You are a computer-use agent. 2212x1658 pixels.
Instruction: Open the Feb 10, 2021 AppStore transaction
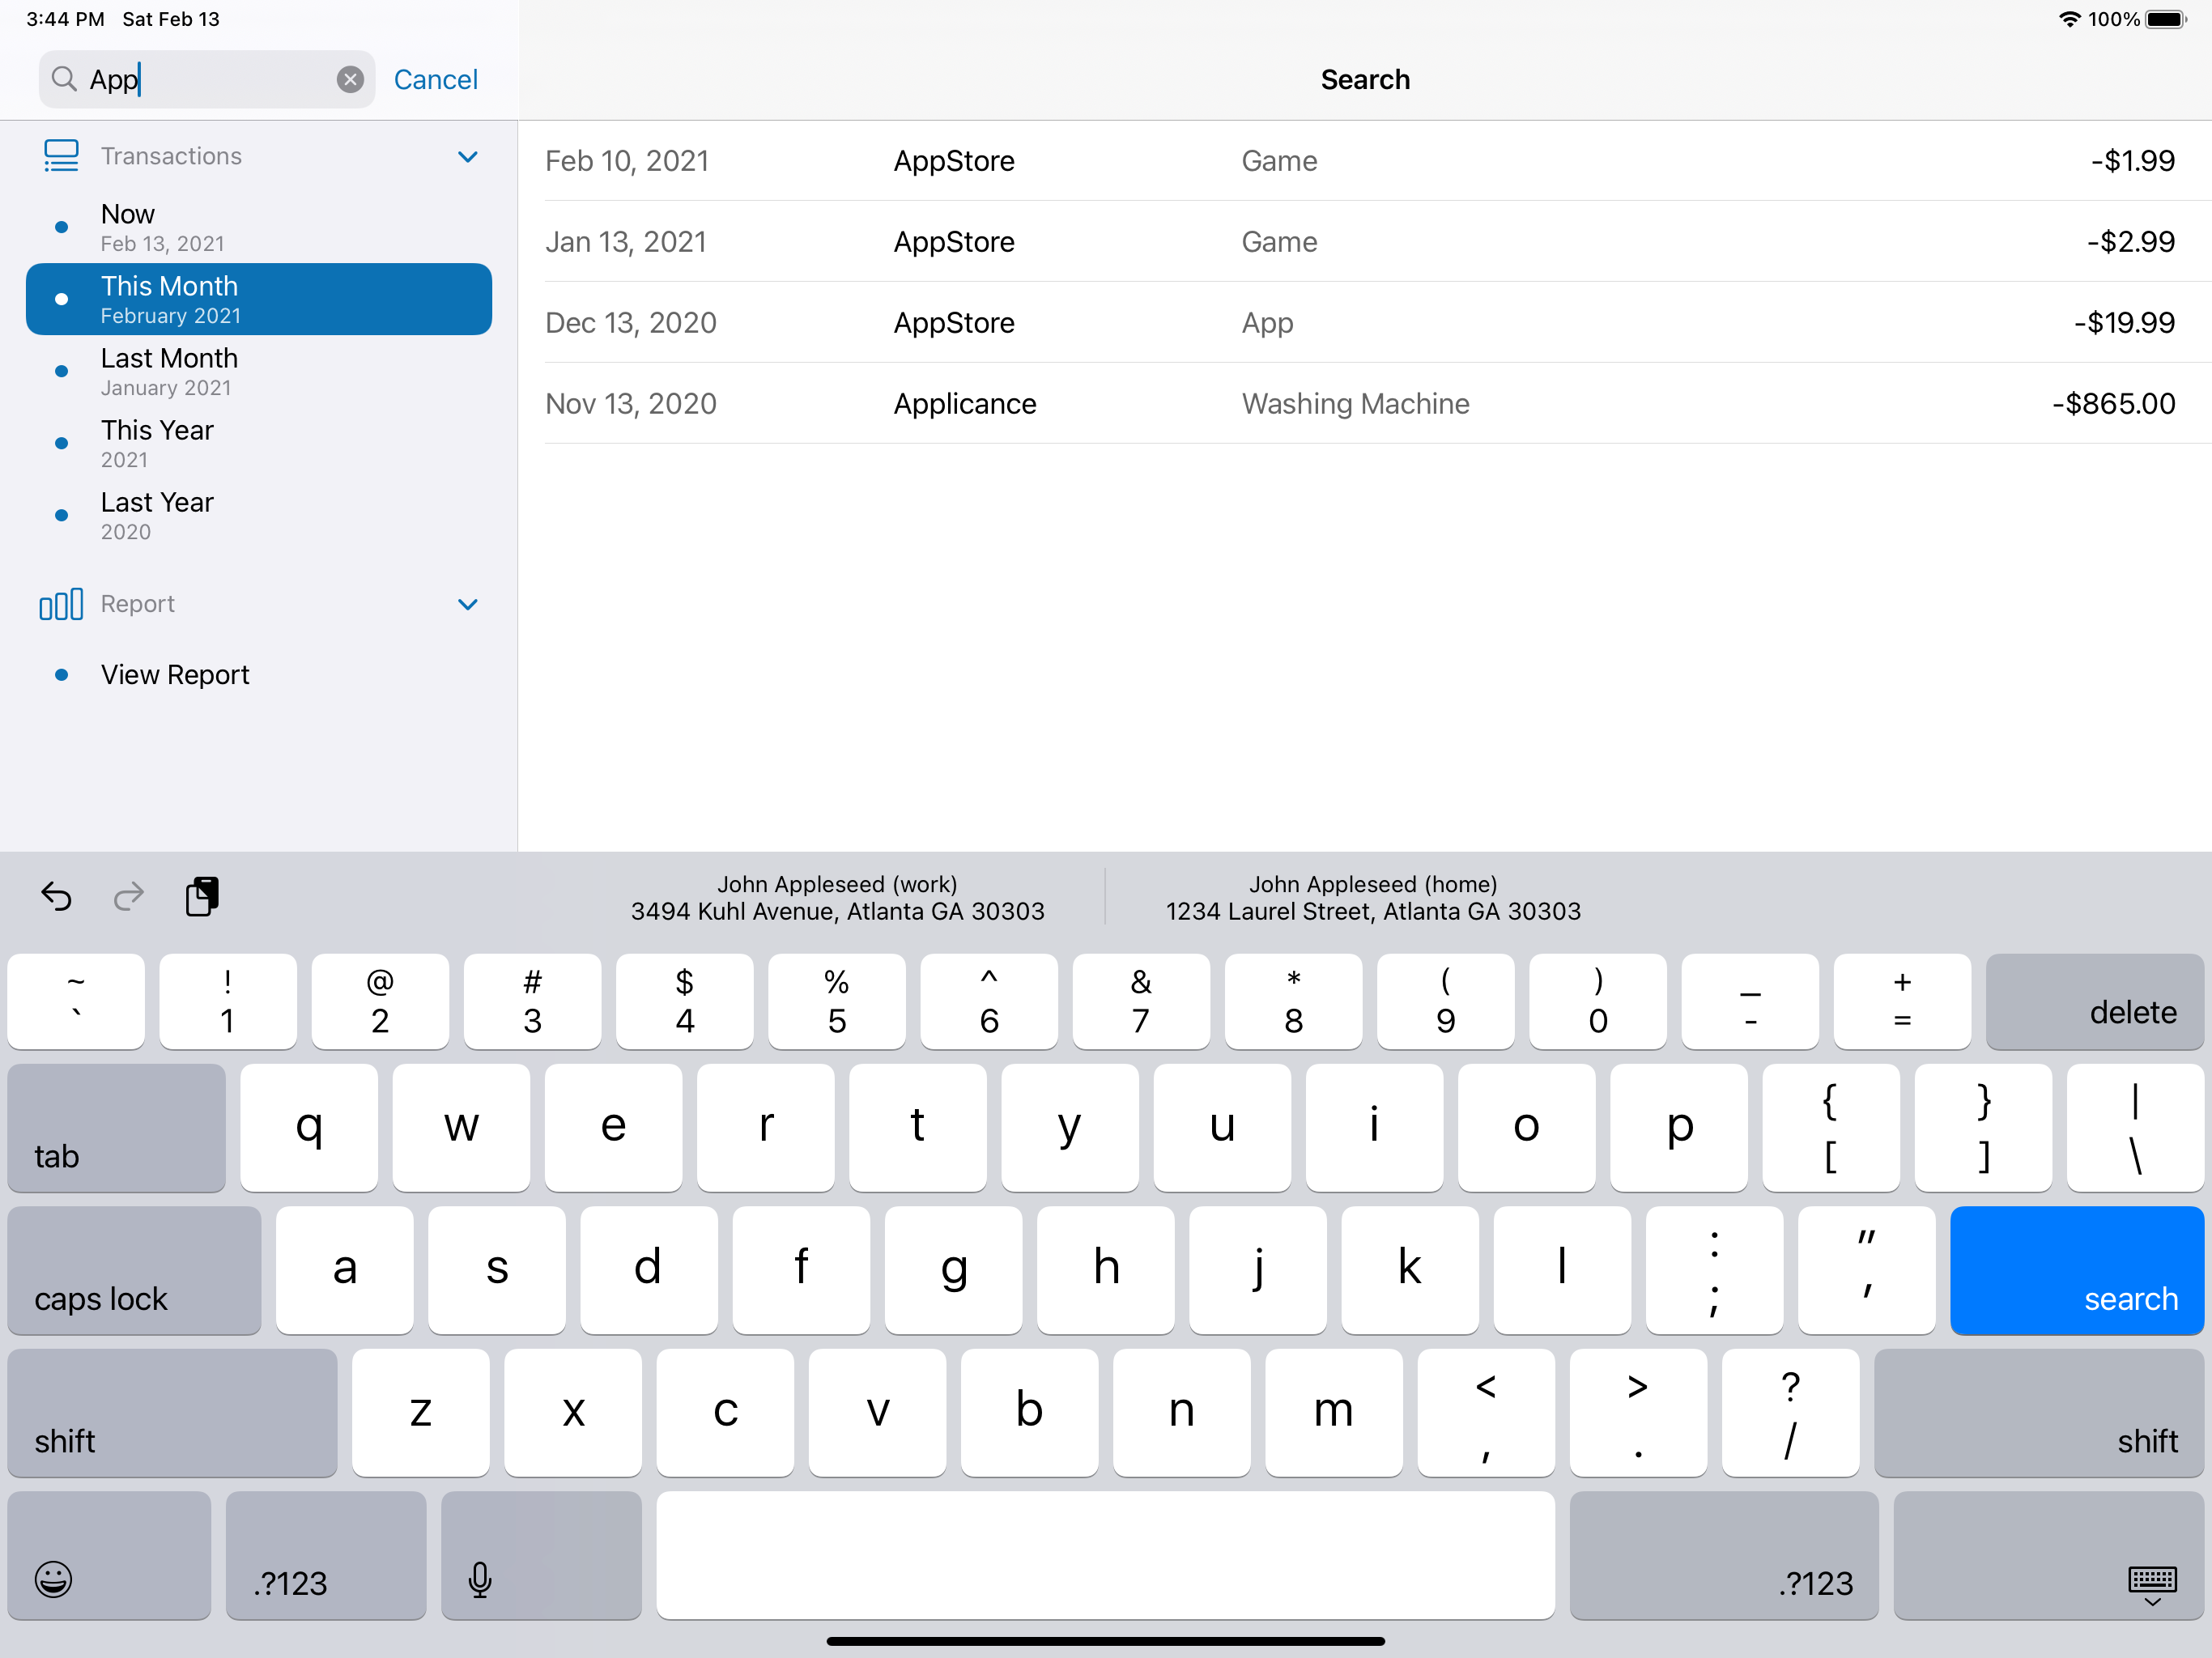[x=1365, y=161]
